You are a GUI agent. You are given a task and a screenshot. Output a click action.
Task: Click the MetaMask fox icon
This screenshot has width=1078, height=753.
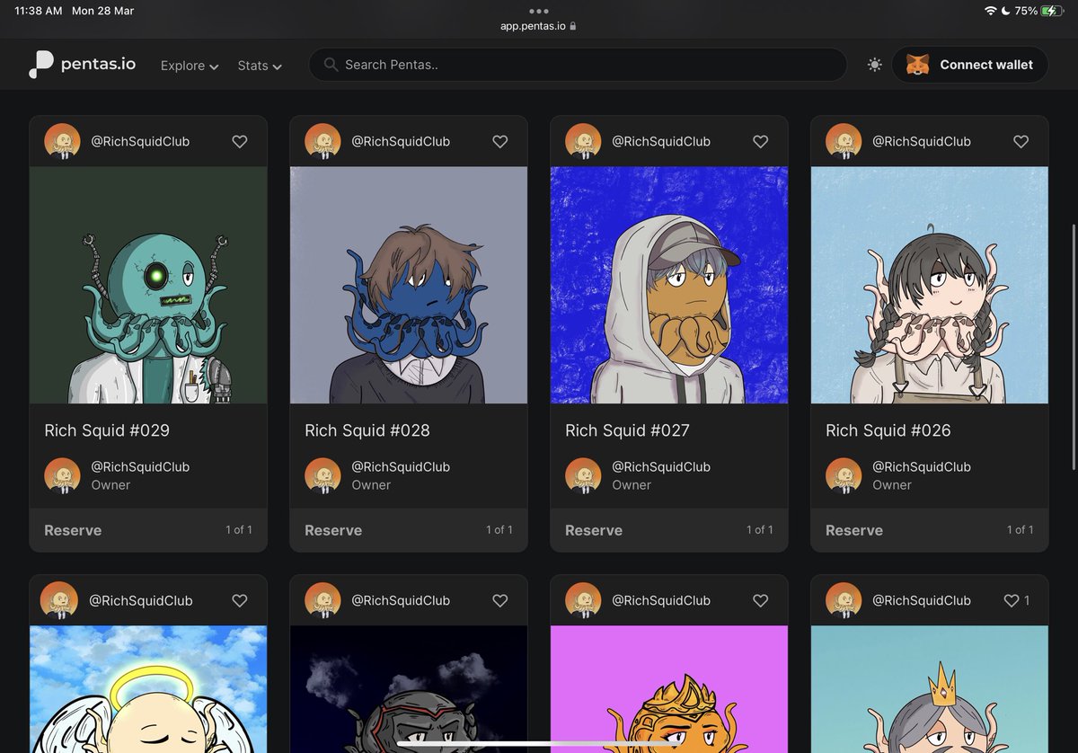[x=918, y=65]
